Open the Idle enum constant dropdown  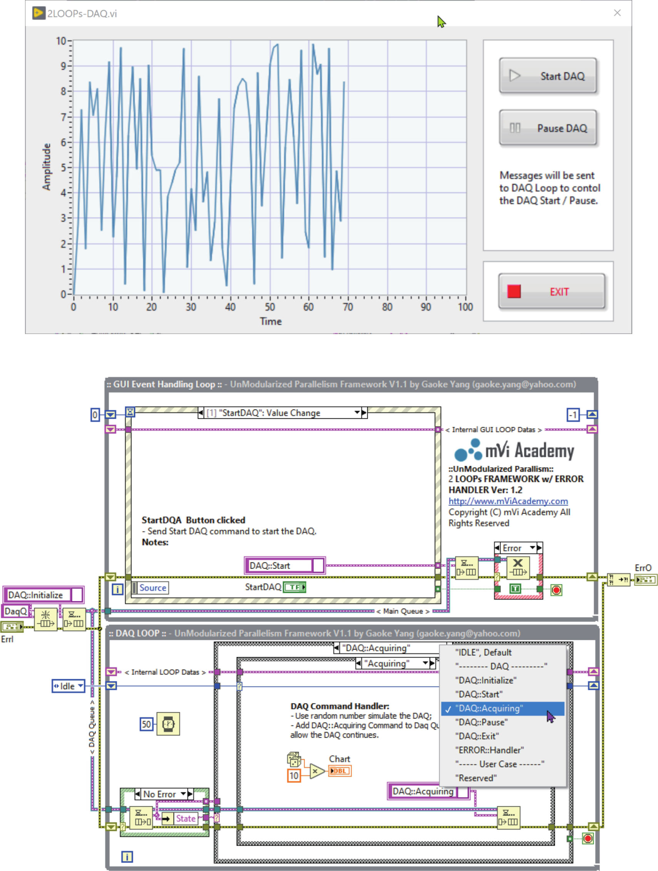pos(80,686)
